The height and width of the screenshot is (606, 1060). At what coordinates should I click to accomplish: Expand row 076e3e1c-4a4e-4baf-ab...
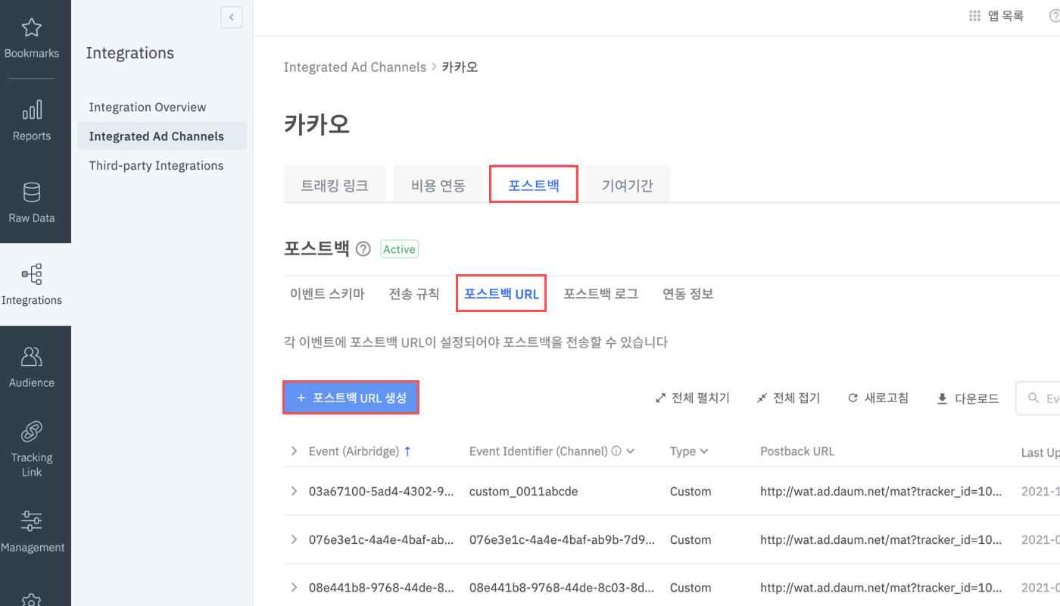[294, 539]
